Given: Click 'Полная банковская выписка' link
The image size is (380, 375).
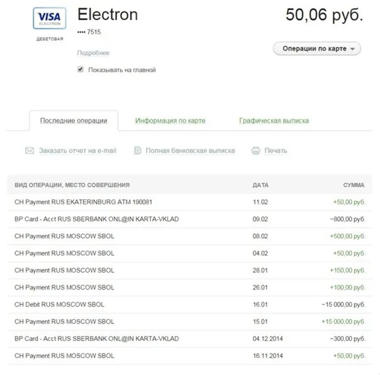Looking at the screenshot, I should pos(190,151).
